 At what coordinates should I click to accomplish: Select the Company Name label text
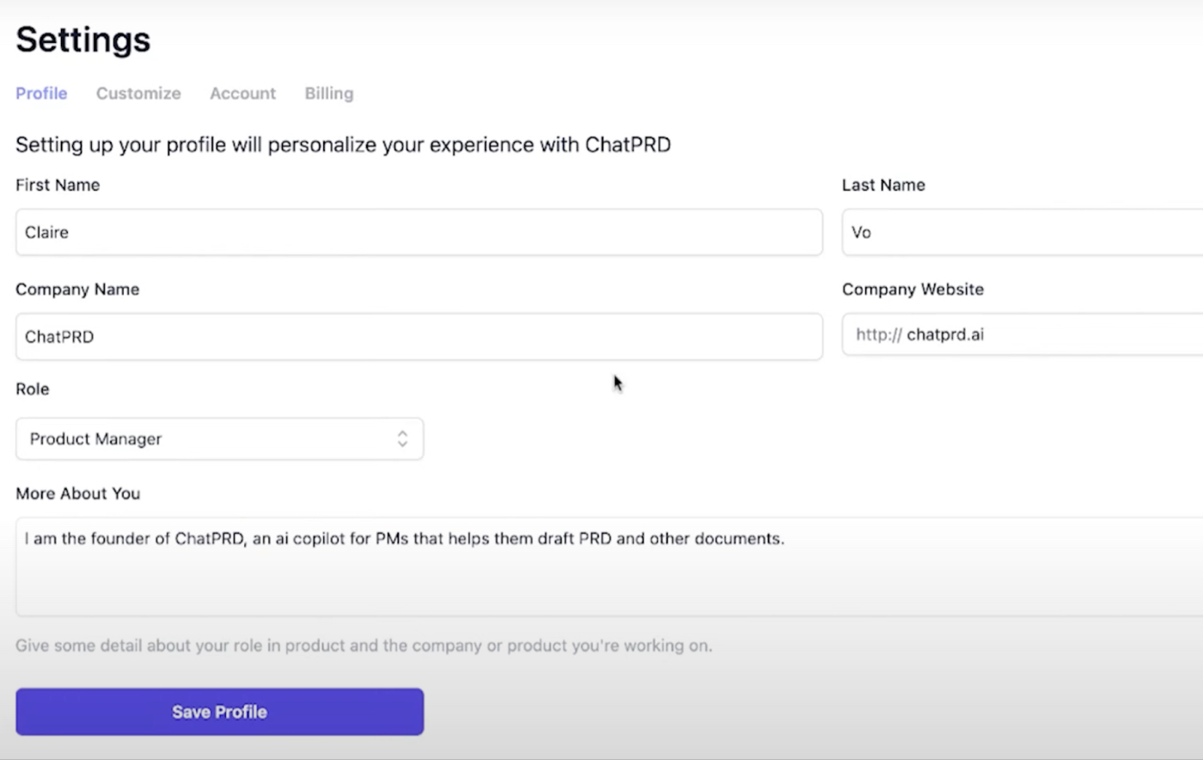point(77,289)
